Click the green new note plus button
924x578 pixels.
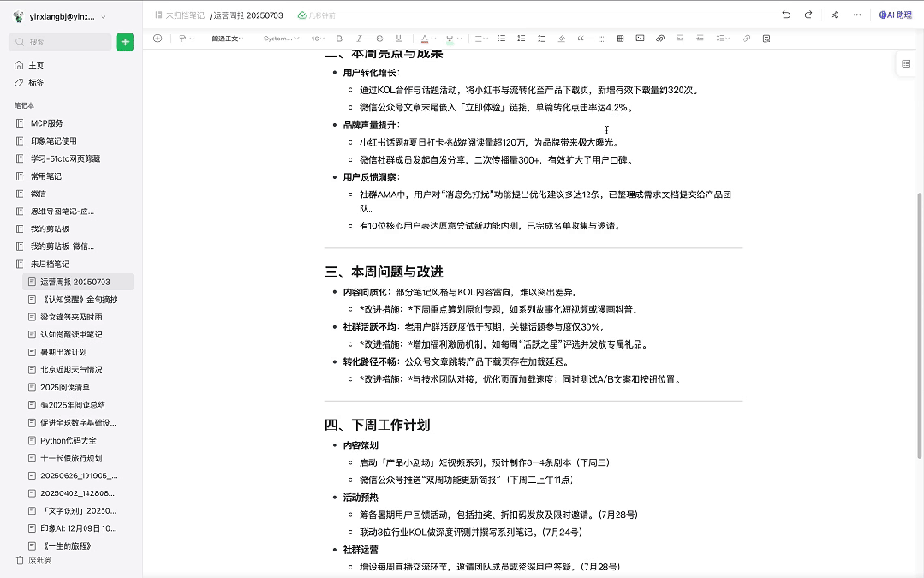125,42
